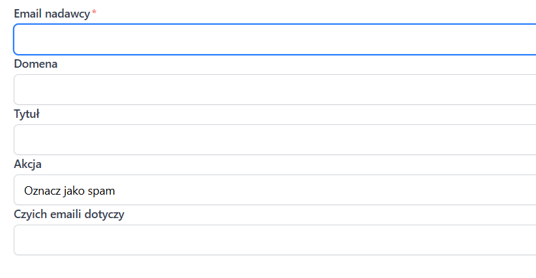Click the Email nadawcy label
The height and width of the screenshot is (278, 536).
point(52,14)
